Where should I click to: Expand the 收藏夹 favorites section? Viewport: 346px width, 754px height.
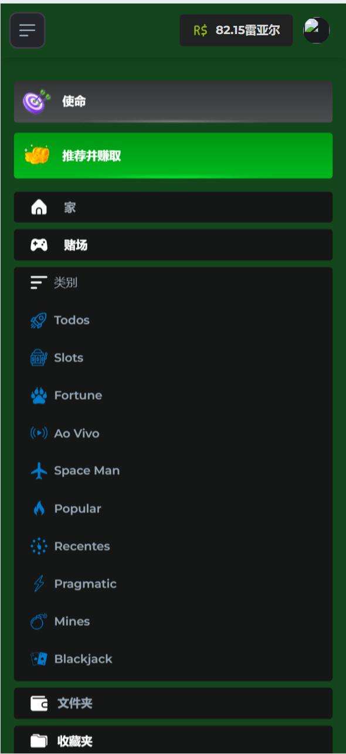173,740
